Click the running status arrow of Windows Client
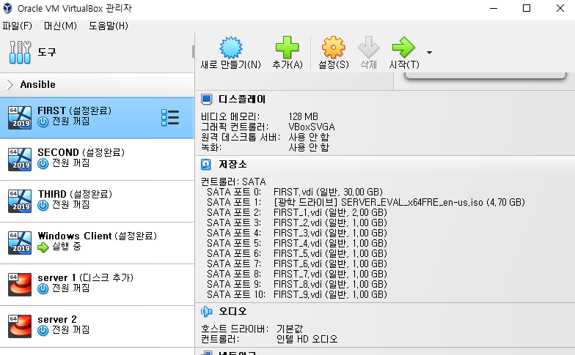 pyautogui.click(x=43, y=247)
